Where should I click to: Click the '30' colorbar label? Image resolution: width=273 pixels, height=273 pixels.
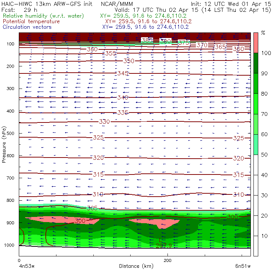(x=264, y=196)
